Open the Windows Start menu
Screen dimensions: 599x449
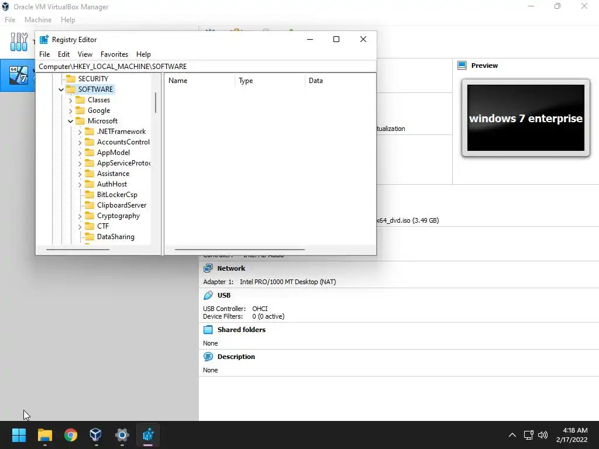click(x=19, y=434)
